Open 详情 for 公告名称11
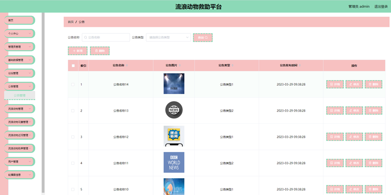This screenshot has width=391, height=195. tap(335, 163)
